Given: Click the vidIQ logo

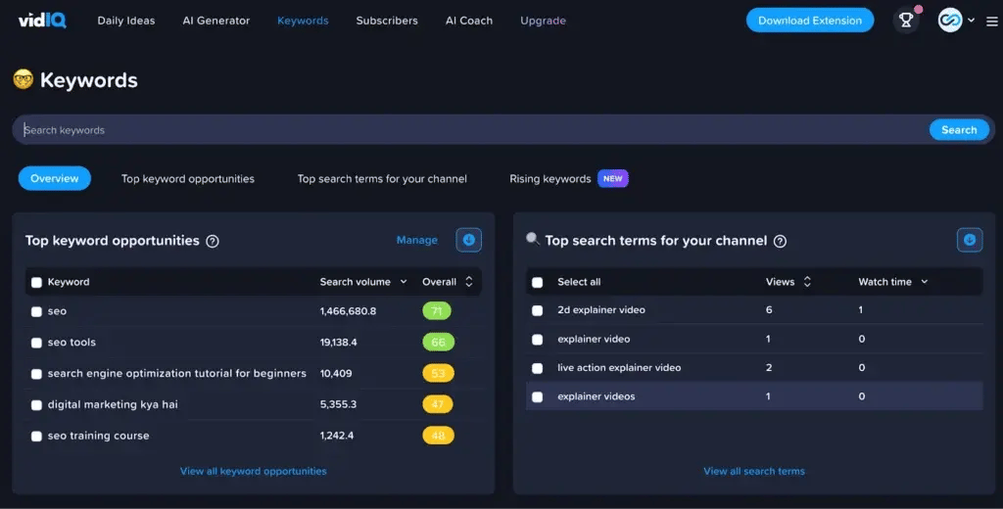Looking at the screenshot, I should [42, 21].
